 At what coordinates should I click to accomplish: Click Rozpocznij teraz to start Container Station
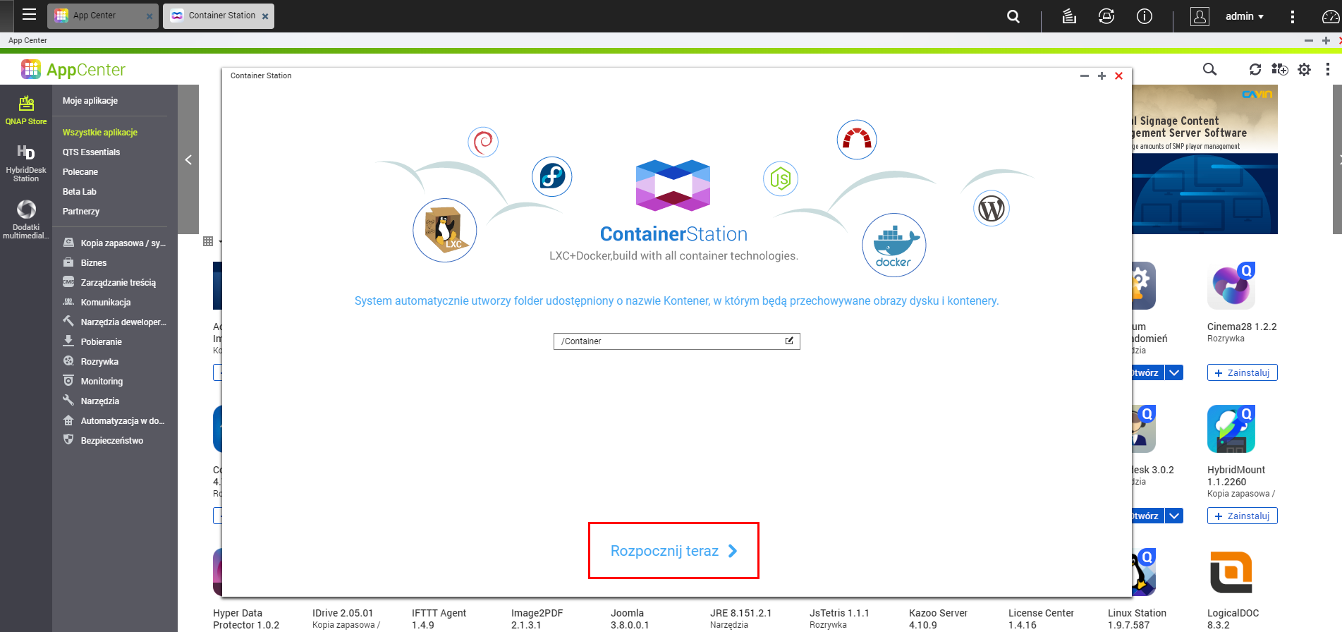(x=673, y=551)
